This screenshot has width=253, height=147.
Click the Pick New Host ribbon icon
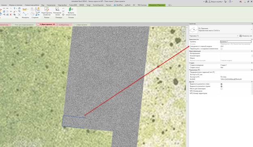(x=71, y=9)
